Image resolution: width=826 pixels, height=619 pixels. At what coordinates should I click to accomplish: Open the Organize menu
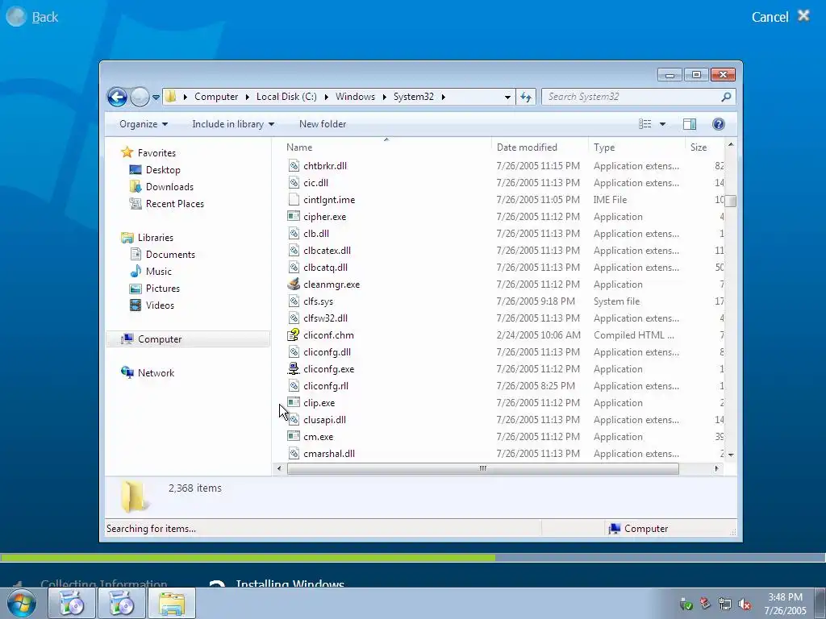(144, 124)
